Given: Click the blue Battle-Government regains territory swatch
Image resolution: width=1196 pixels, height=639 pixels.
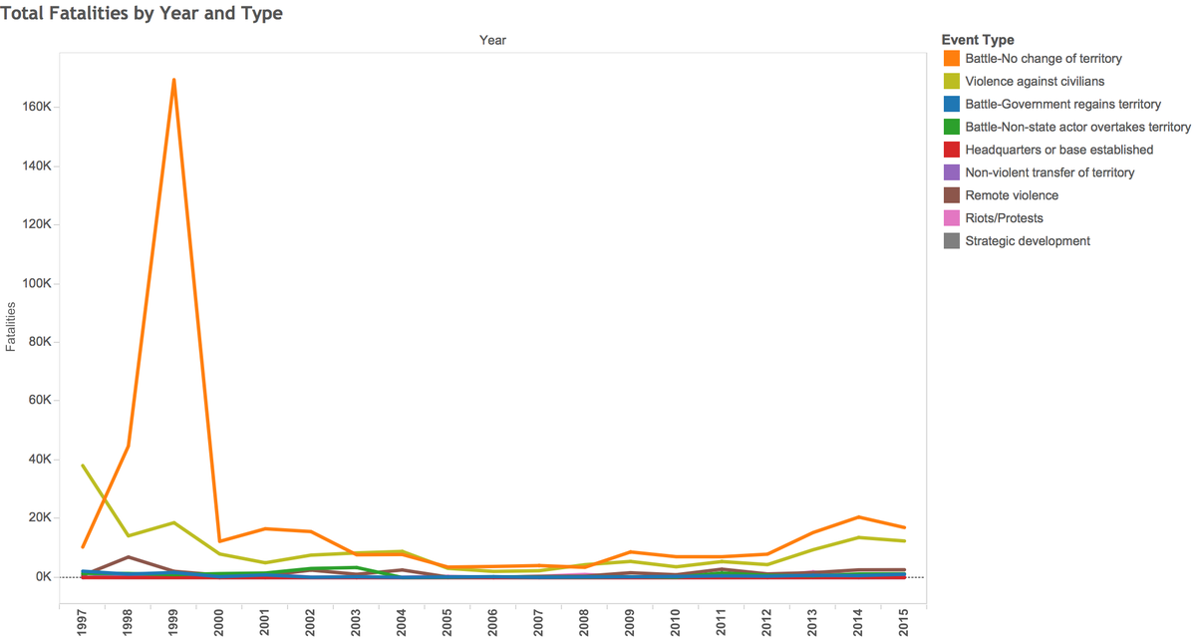Looking at the screenshot, I should [x=951, y=105].
